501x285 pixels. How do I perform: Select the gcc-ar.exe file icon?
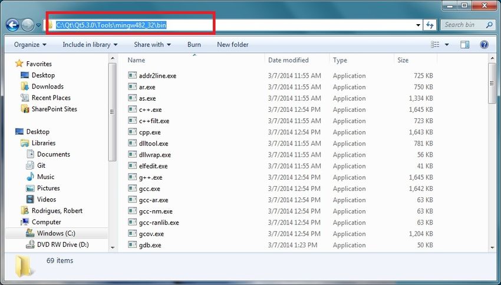coord(132,200)
